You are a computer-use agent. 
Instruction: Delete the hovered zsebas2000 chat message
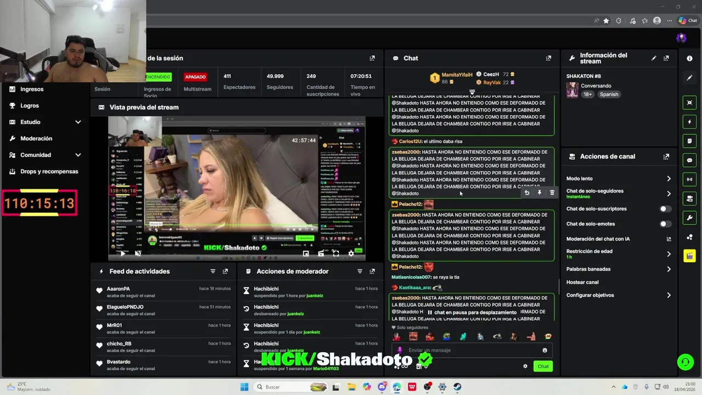pos(552,193)
